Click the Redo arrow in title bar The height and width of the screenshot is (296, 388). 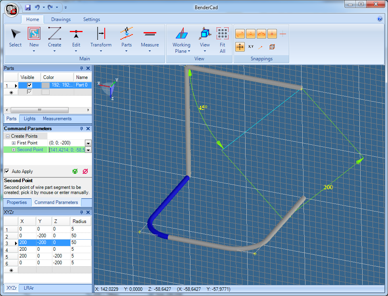[x=50, y=7]
